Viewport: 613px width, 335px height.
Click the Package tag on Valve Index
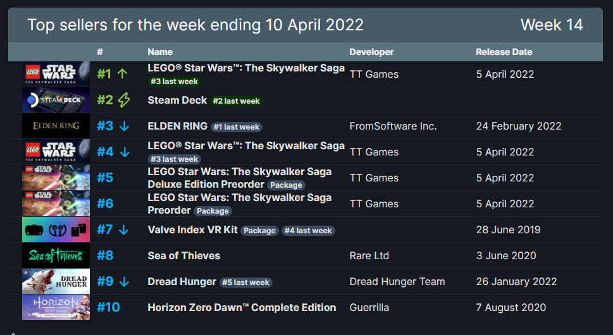point(259,231)
